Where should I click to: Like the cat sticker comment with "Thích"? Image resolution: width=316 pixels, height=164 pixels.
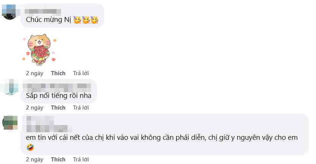coord(58,73)
